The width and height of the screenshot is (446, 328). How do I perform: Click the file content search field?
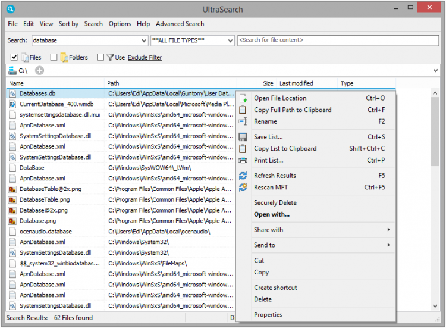click(338, 40)
